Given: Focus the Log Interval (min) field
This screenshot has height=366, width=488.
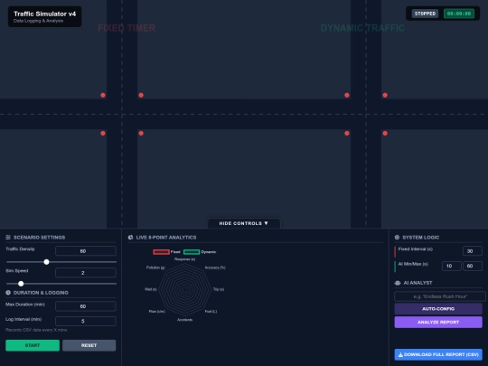Looking at the screenshot, I should (86, 321).
